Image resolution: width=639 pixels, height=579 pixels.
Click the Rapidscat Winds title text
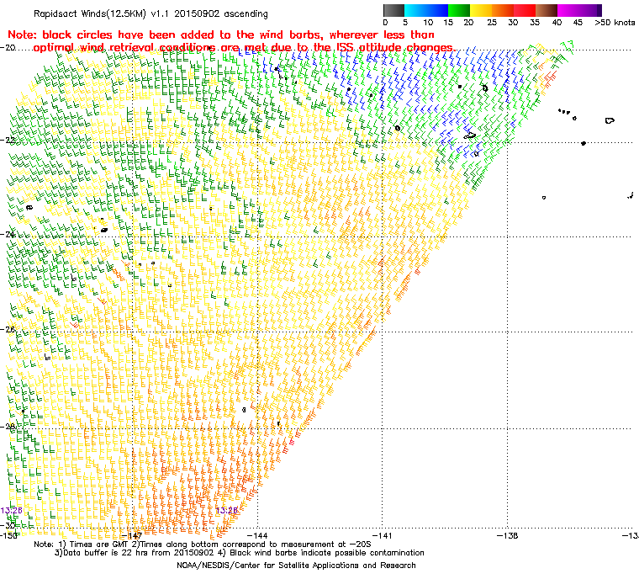(x=151, y=13)
